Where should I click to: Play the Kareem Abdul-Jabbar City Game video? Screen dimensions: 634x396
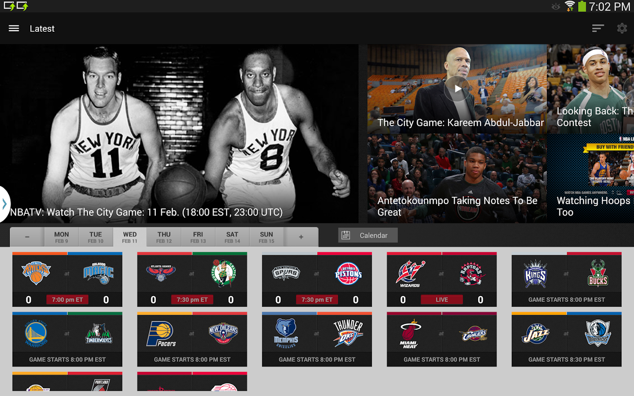(457, 88)
